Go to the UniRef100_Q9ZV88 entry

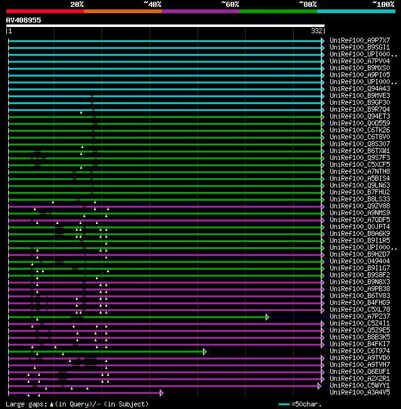(x=360, y=206)
